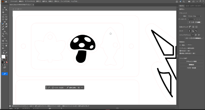
Task: Expand the status bar info arrow
Action: 61,108
